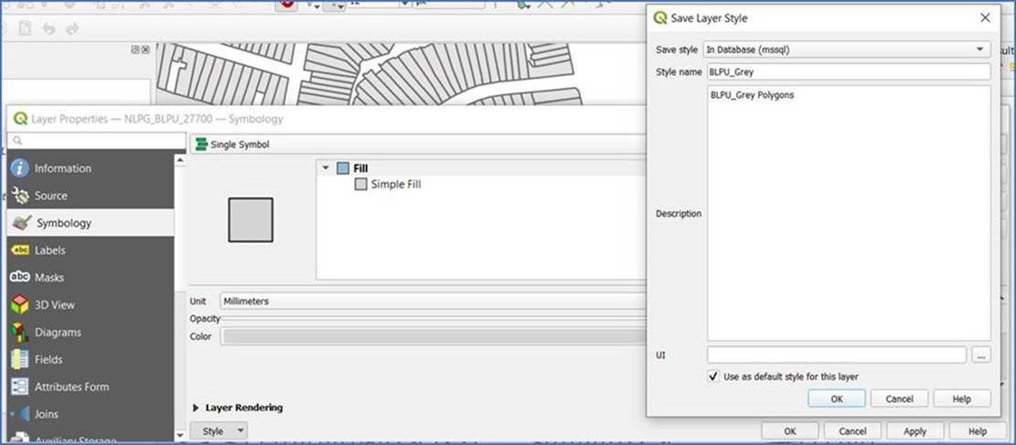1016x445 pixels.
Task: Click Apply in Layer Properties window
Action: pyautogui.click(x=914, y=431)
